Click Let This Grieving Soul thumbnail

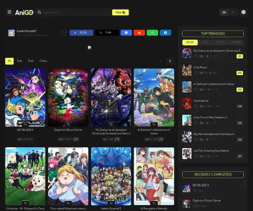[187, 154]
